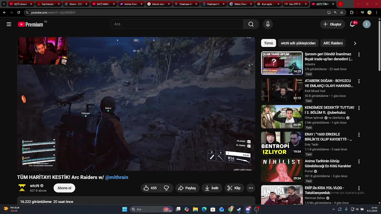Open Anime Tarihinin En Kötü Karakter title
The height and width of the screenshot is (214, 381).
tap(328, 163)
